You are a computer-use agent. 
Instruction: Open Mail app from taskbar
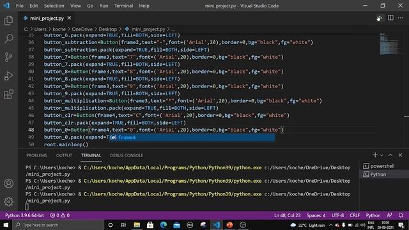pos(176,225)
